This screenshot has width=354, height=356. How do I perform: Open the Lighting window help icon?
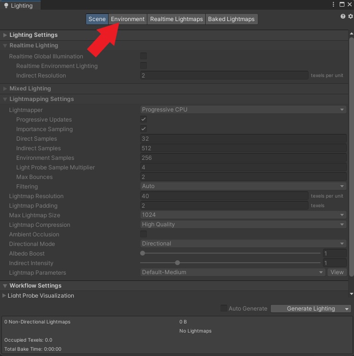343,16
